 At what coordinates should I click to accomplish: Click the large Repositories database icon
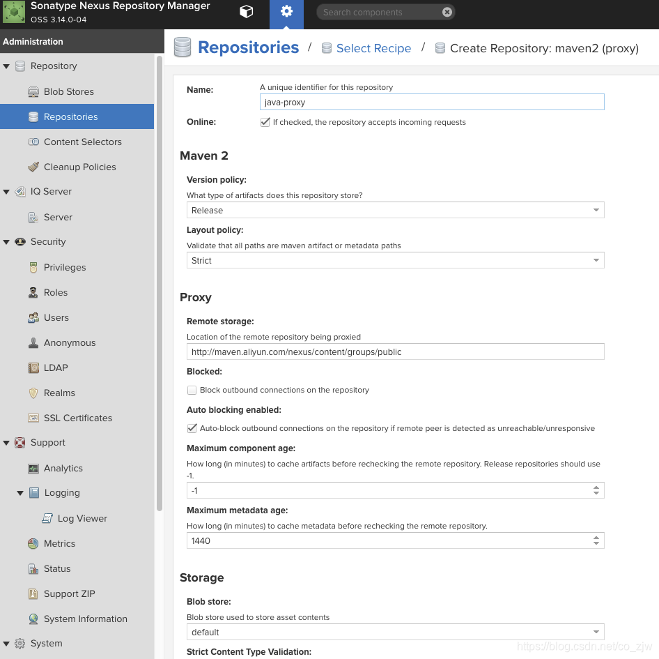click(183, 47)
